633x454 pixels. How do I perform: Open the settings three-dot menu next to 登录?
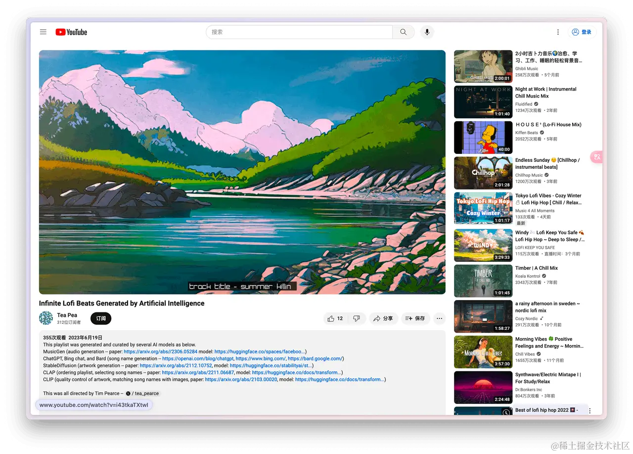(x=558, y=32)
